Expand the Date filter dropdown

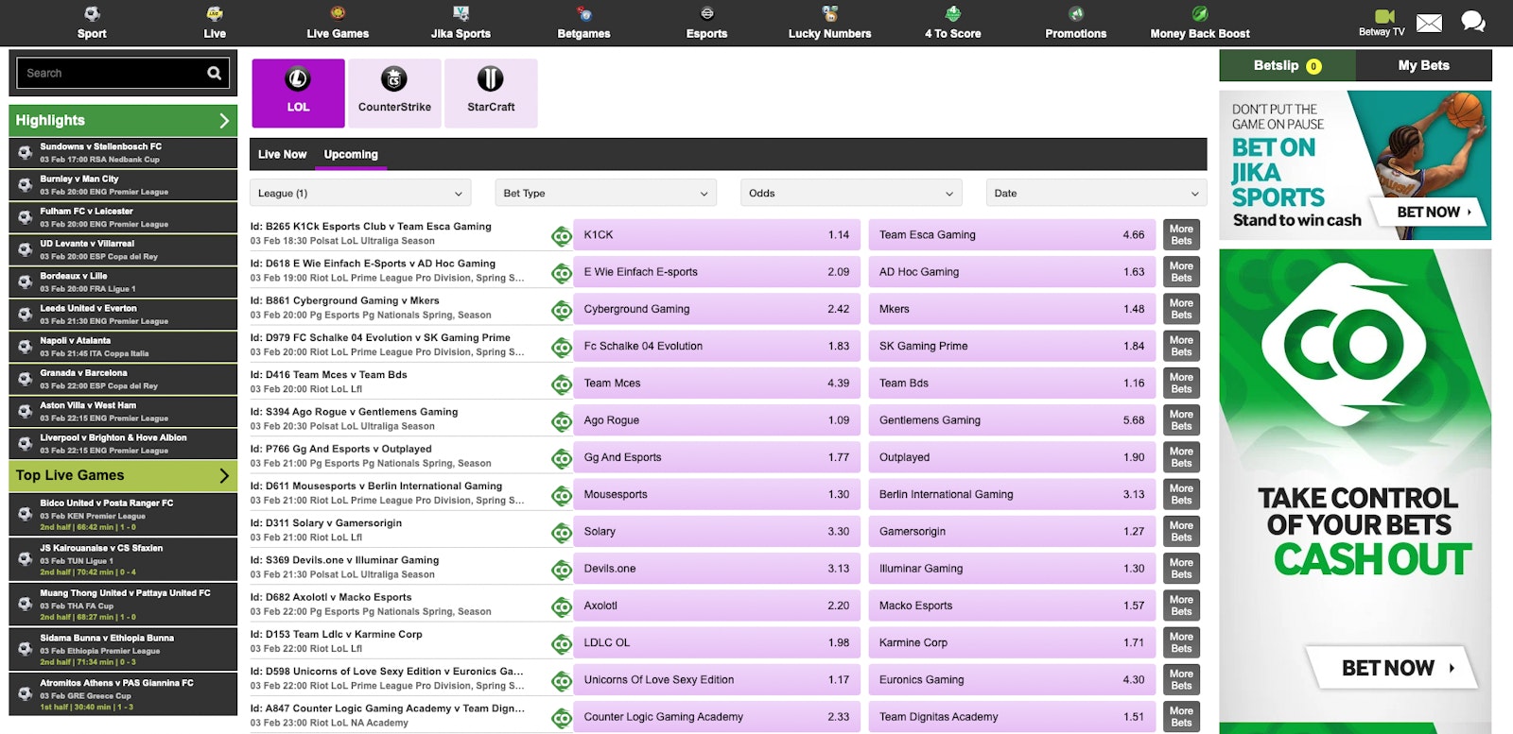[1096, 193]
